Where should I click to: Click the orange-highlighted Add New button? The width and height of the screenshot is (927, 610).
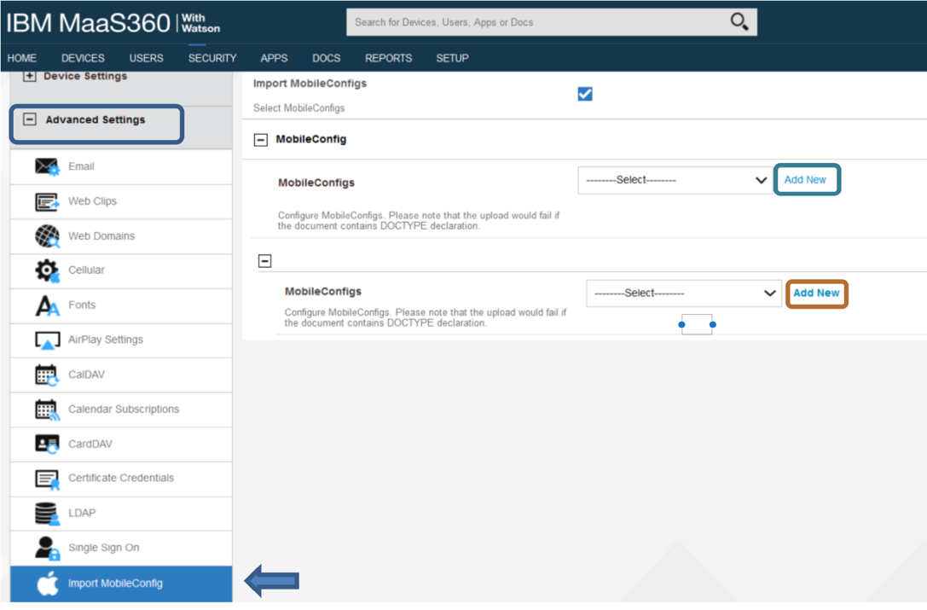pyautogui.click(x=816, y=293)
